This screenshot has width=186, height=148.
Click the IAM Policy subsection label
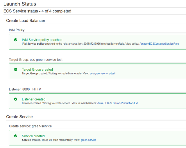17,30
